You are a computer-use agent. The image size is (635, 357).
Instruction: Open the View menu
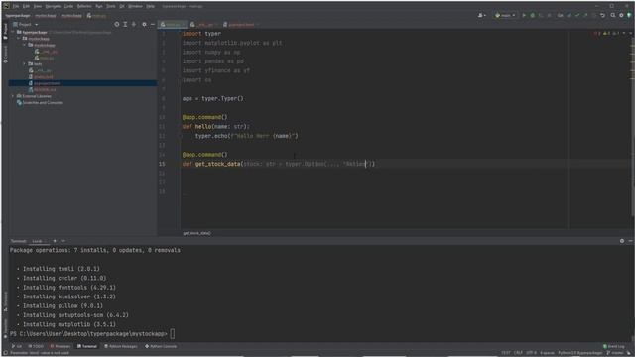point(38,6)
